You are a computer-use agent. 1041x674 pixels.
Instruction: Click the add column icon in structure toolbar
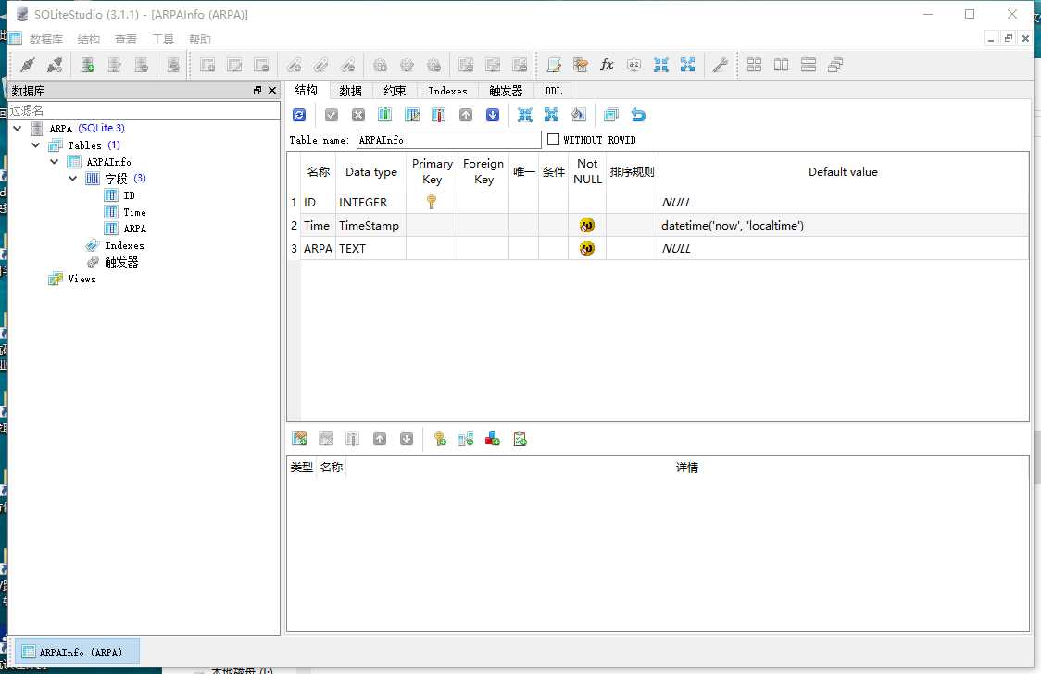pos(384,115)
